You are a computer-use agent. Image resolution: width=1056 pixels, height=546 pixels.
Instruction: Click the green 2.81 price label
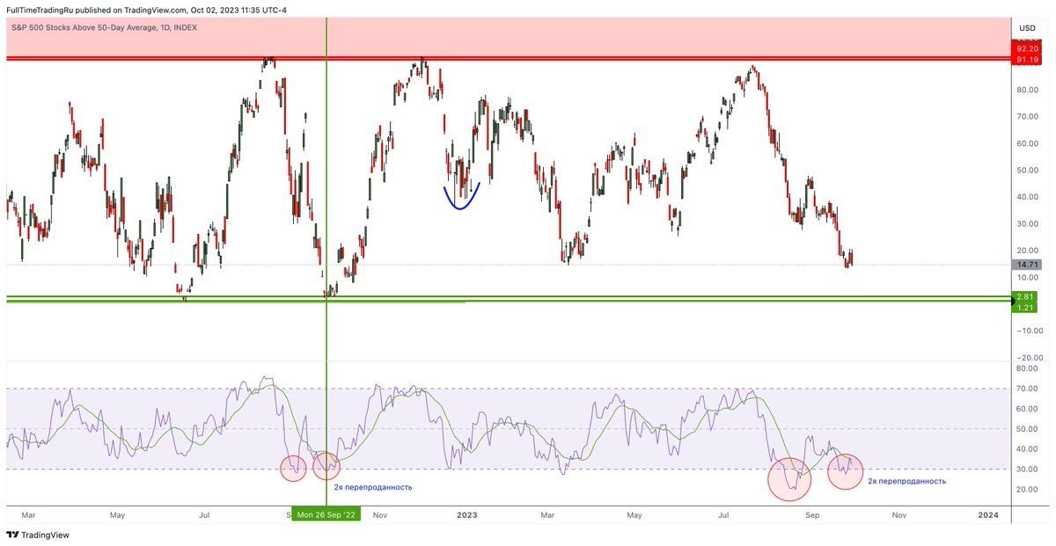[x=1026, y=297]
